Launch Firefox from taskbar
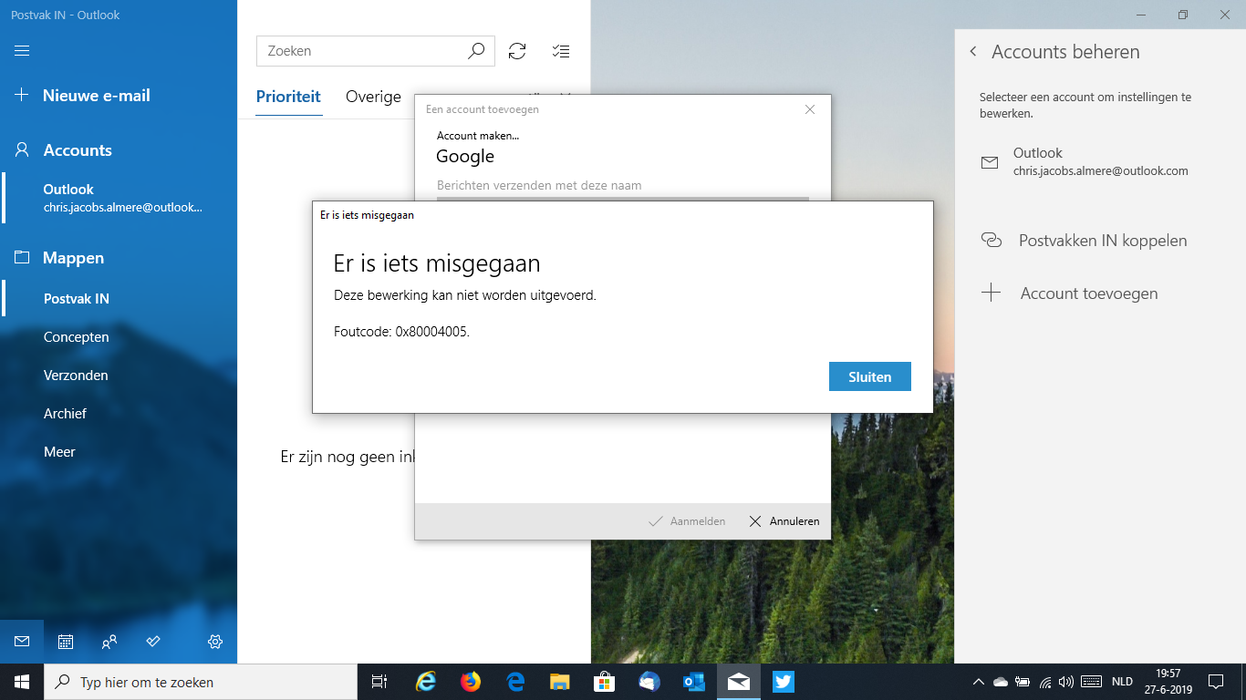This screenshot has width=1246, height=700. click(x=471, y=682)
